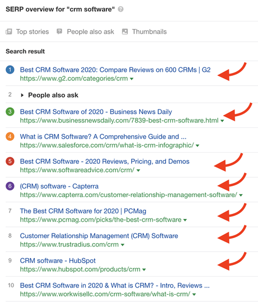Click position number 8 beside TrustRadius
258x302 pixels.
[x=10, y=236]
